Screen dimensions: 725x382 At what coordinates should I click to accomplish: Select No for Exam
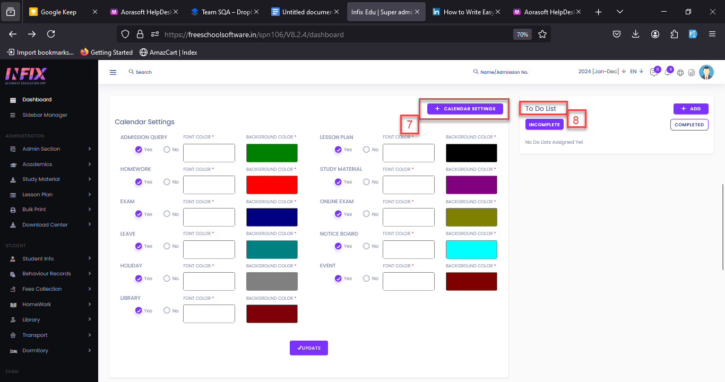click(x=167, y=214)
